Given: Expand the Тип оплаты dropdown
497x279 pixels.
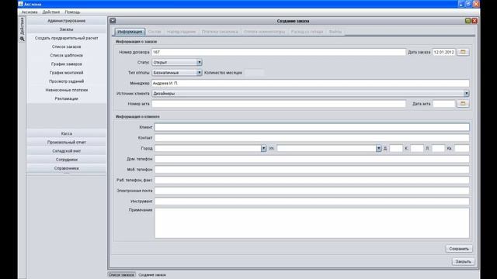Looking at the screenshot, I should tap(199, 72).
